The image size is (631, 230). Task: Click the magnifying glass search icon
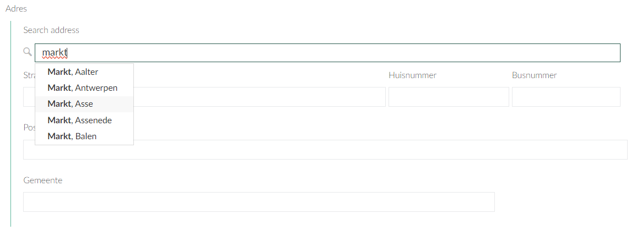click(x=28, y=52)
